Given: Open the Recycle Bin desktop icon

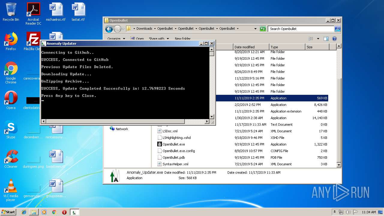Looking at the screenshot, I should [11, 12].
